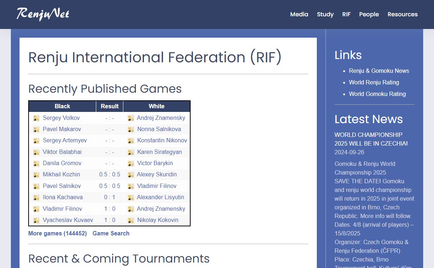Viewport: 434px width, 268px height.
Task: Click the Recently Published Games heading
Action: 105,89
